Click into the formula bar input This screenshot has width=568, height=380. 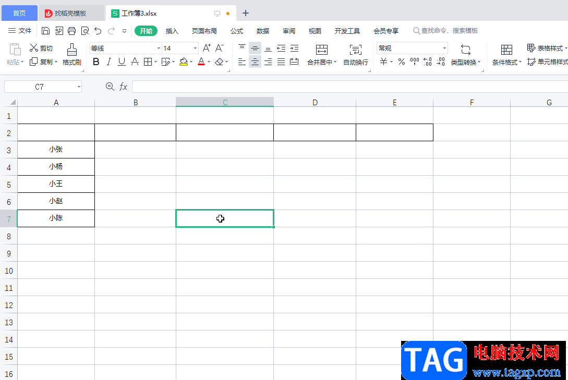coord(350,87)
